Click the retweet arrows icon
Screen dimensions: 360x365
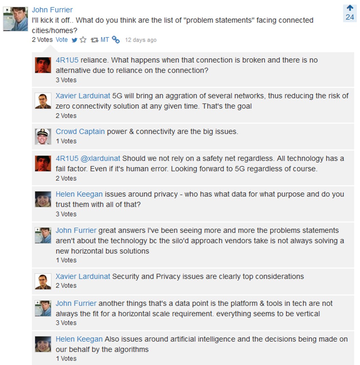[94, 40]
